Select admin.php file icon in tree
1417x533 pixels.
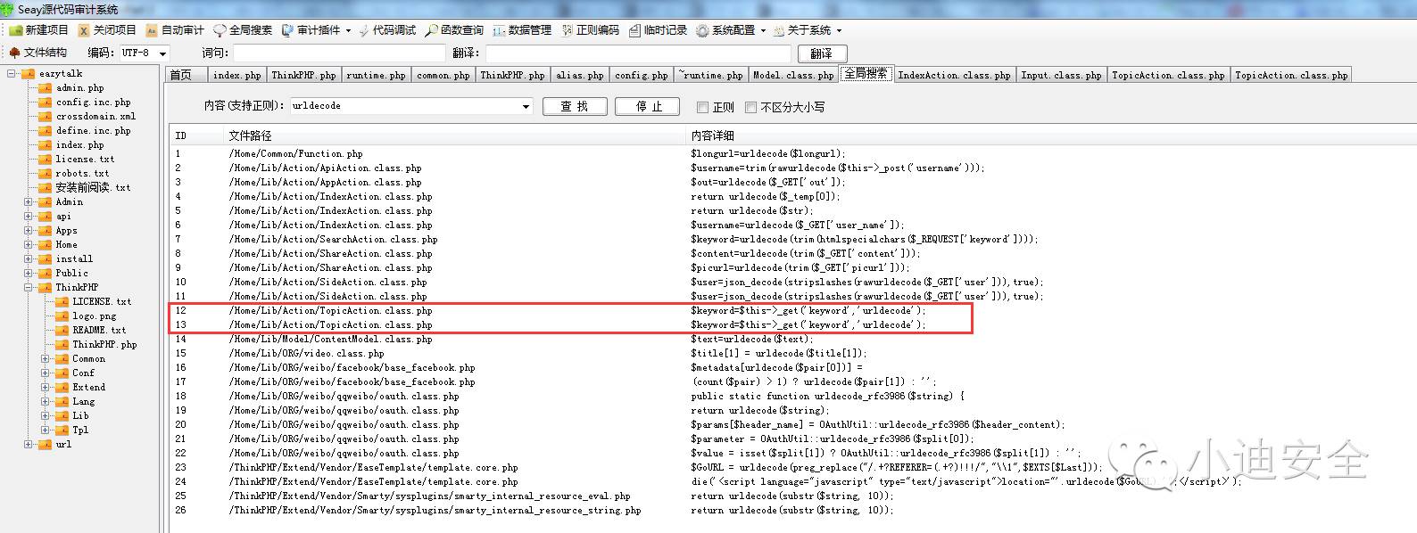click(x=45, y=88)
